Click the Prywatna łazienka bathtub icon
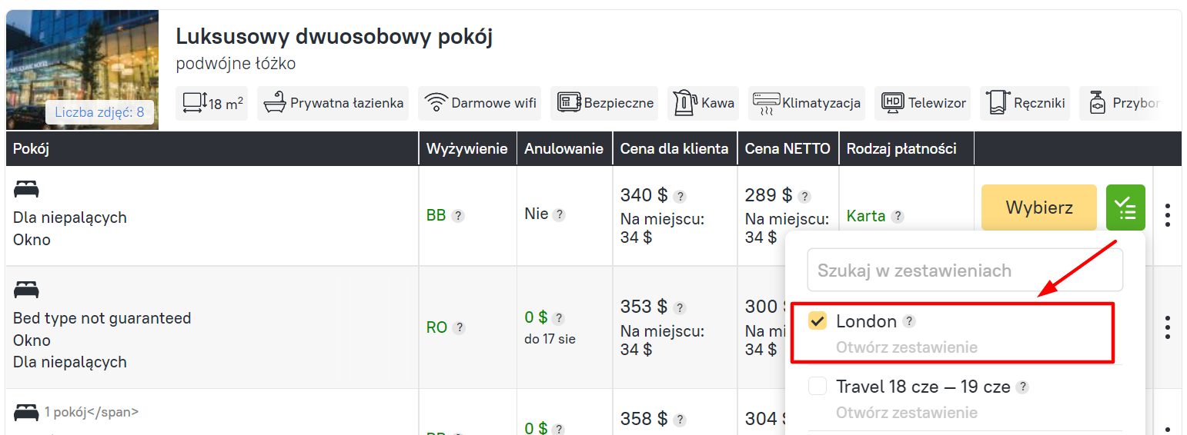1187x435 pixels. [x=274, y=103]
